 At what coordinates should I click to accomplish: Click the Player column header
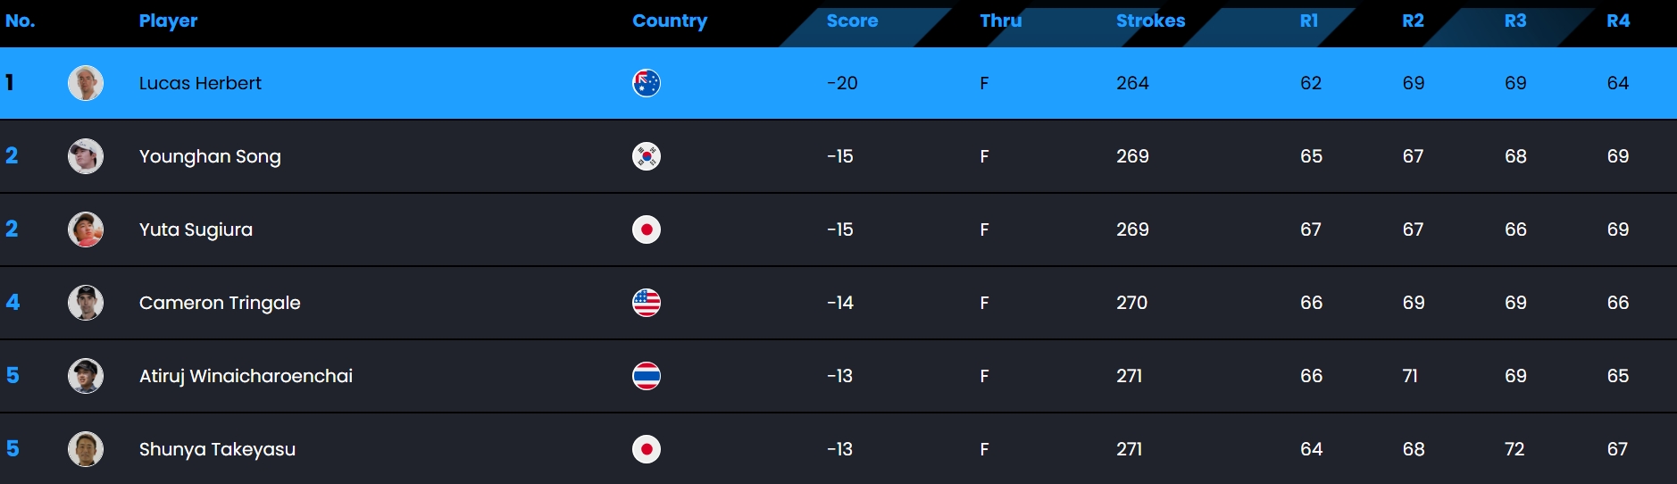point(168,21)
